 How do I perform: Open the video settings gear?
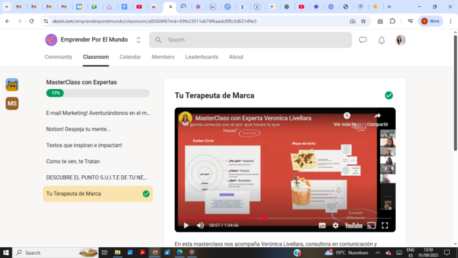click(336, 225)
